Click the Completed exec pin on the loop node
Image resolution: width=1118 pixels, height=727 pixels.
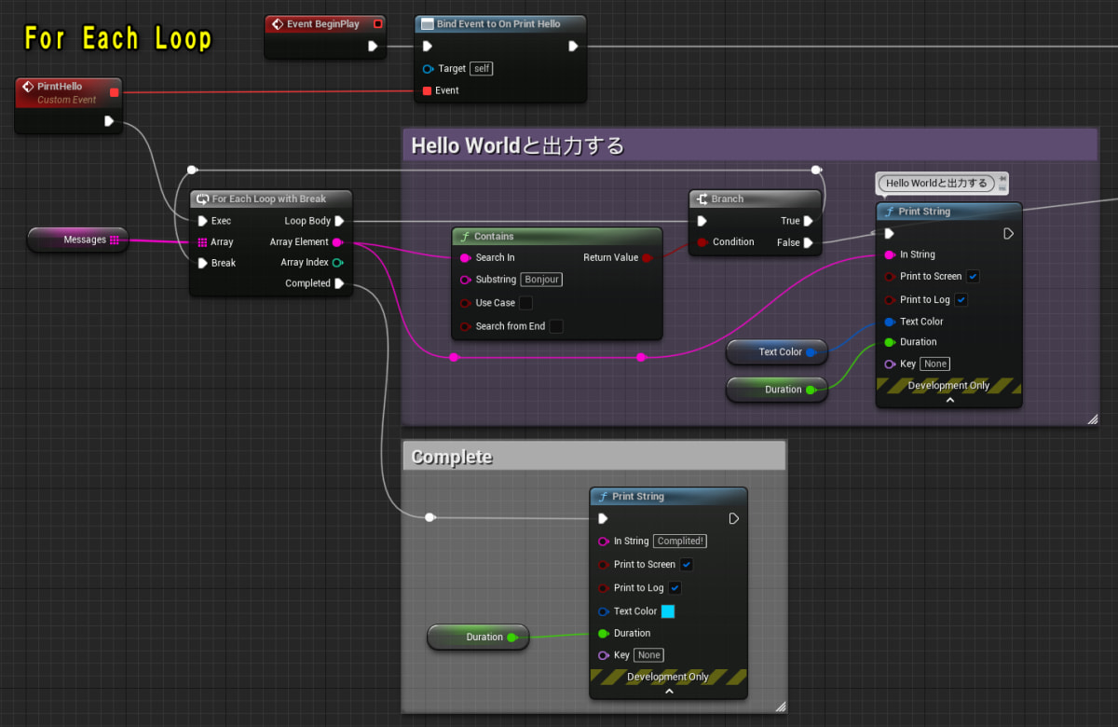338,283
